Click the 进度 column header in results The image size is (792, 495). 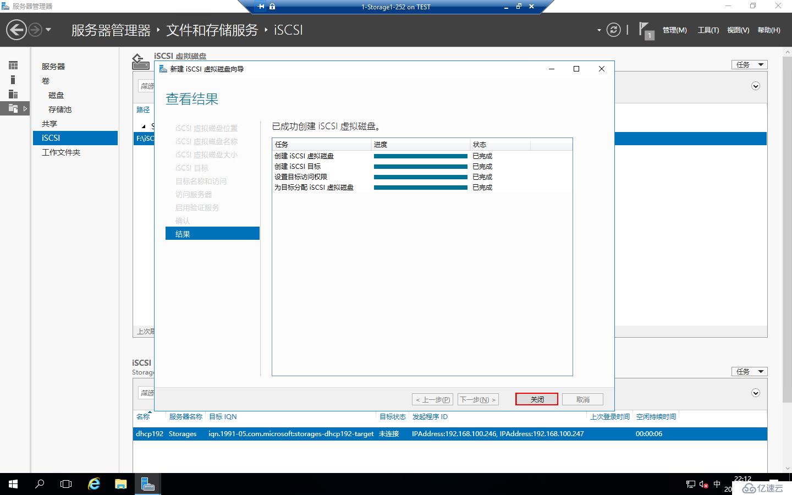421,144
